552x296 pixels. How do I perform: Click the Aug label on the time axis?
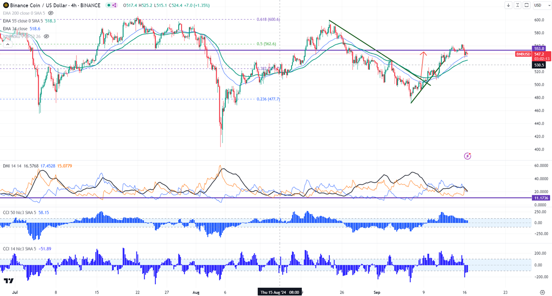tap(196, 292)
